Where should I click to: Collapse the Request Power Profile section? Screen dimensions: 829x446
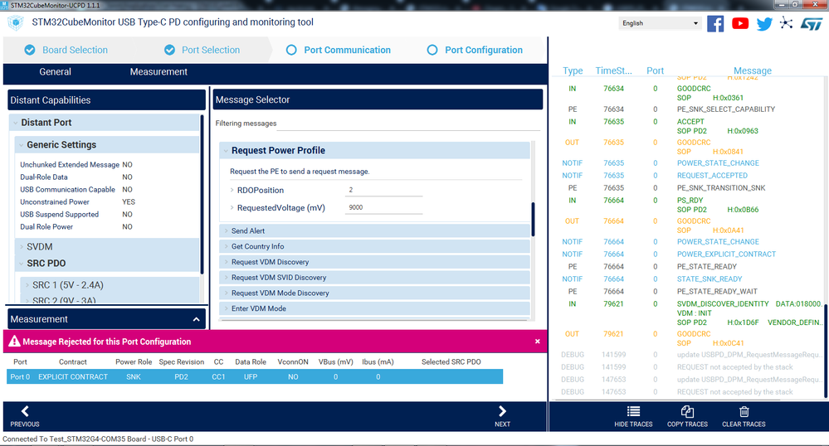(226, 151)
